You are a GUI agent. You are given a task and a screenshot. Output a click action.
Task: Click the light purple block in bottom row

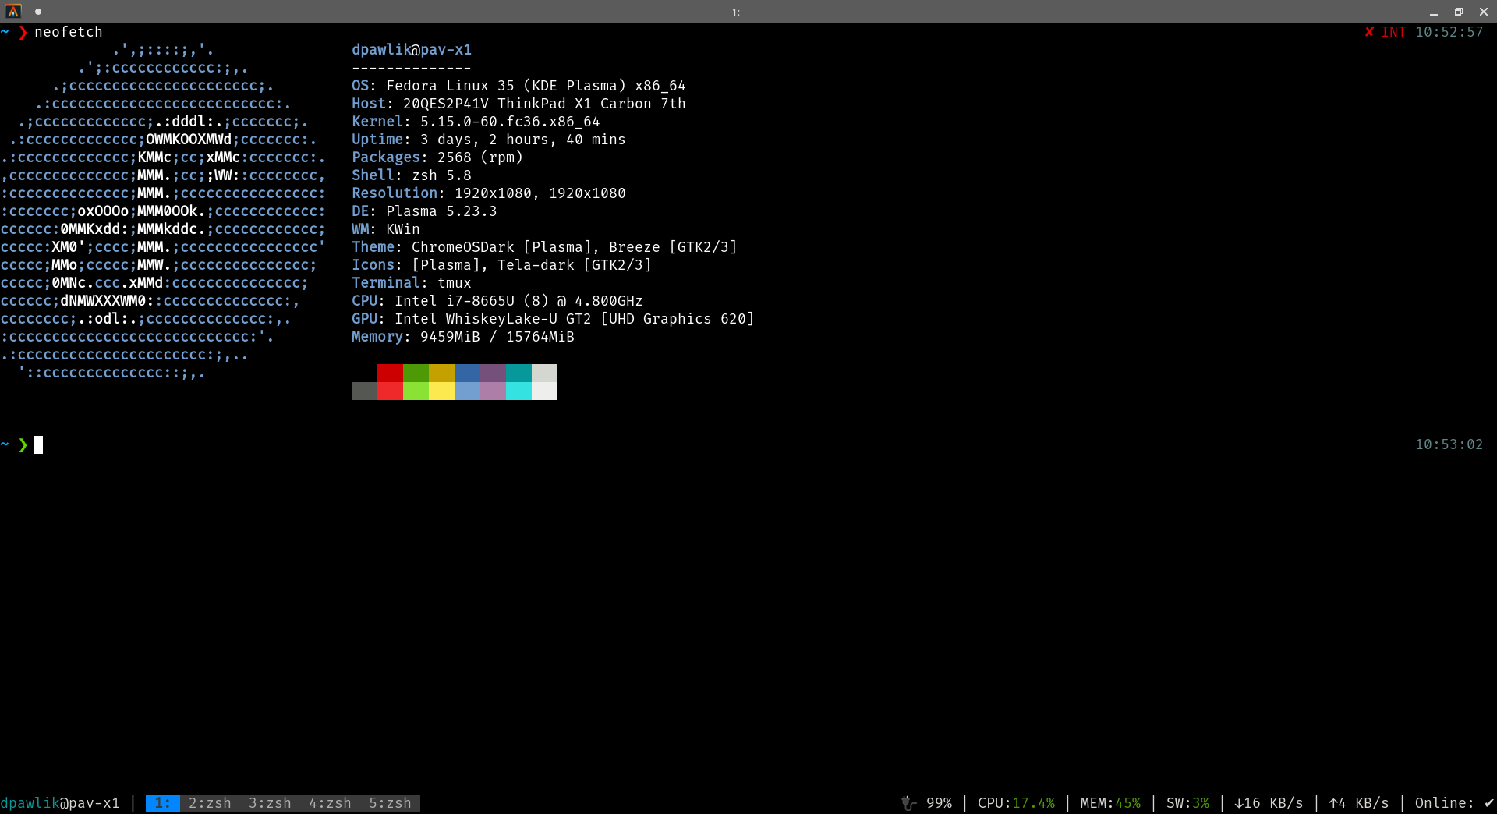point(493,391)
